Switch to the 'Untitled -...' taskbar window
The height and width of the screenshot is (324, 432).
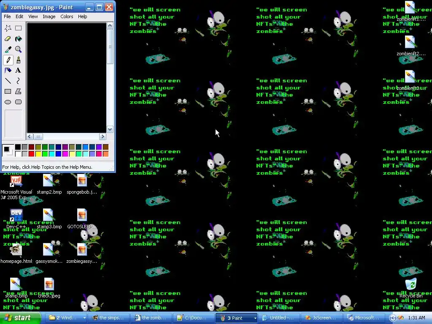tap(279, 318)
